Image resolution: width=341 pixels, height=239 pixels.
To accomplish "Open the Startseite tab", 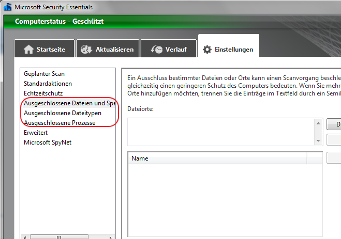I will point(45,49).
